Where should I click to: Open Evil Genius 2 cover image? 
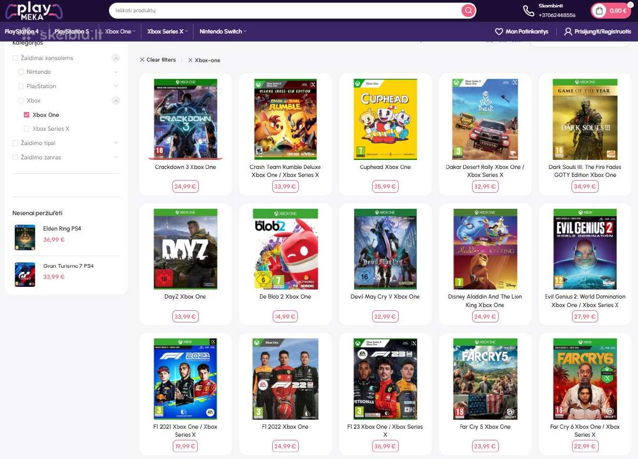[x=585, y=249]
